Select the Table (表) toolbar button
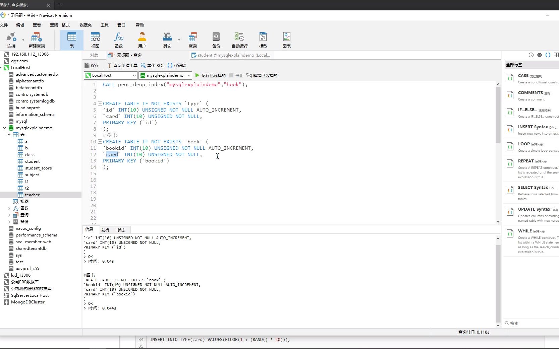This screenshot has height=349, width=559. click(x=72, y=40)
